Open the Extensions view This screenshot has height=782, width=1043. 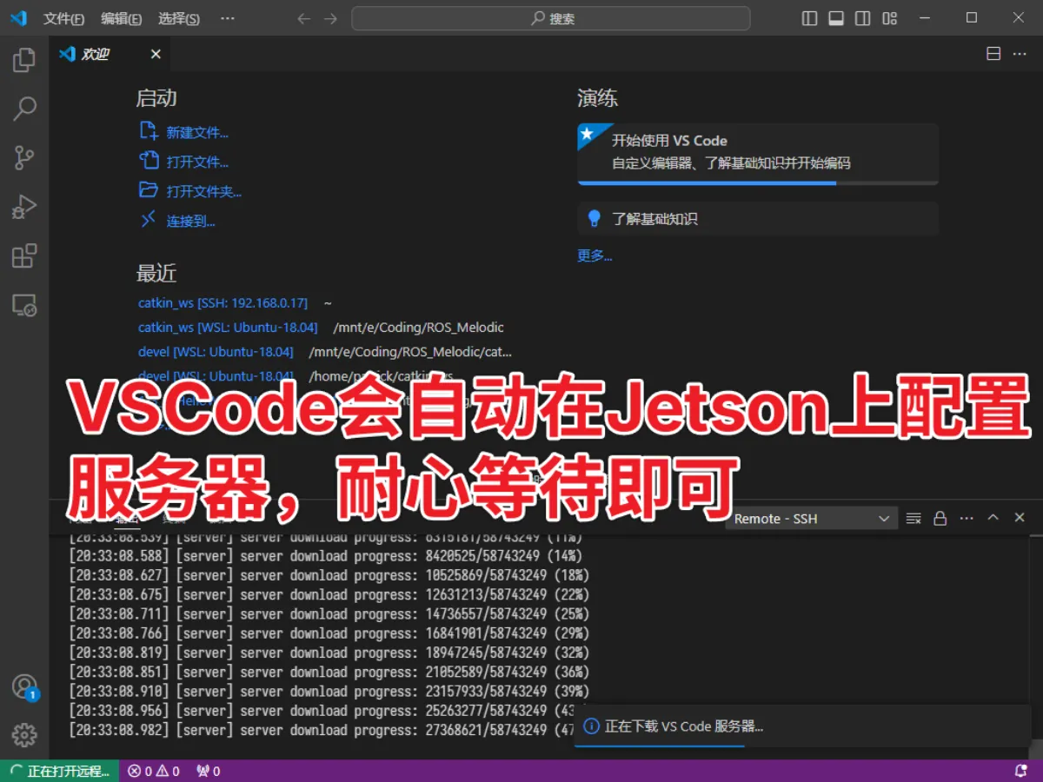click(x=23, y=255)
